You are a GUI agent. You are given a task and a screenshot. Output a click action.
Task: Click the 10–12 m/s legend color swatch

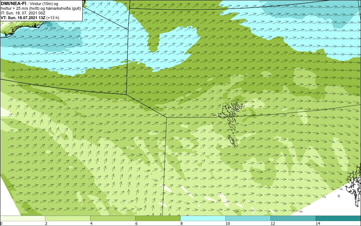(248, 218)
